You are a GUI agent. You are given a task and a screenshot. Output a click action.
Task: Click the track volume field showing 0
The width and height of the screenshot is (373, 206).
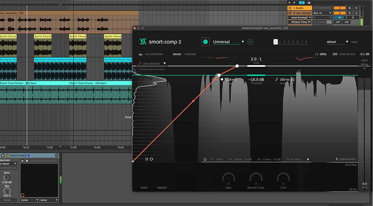(x=340, y=18)
